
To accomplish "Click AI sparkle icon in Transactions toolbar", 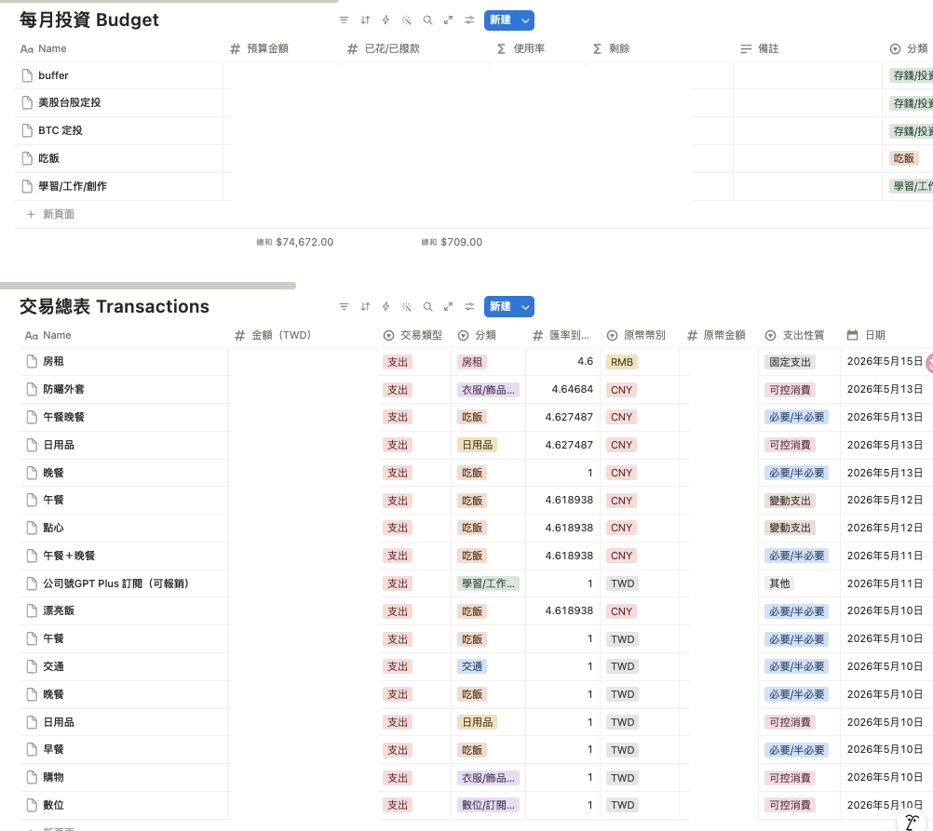I will [406, 307].
